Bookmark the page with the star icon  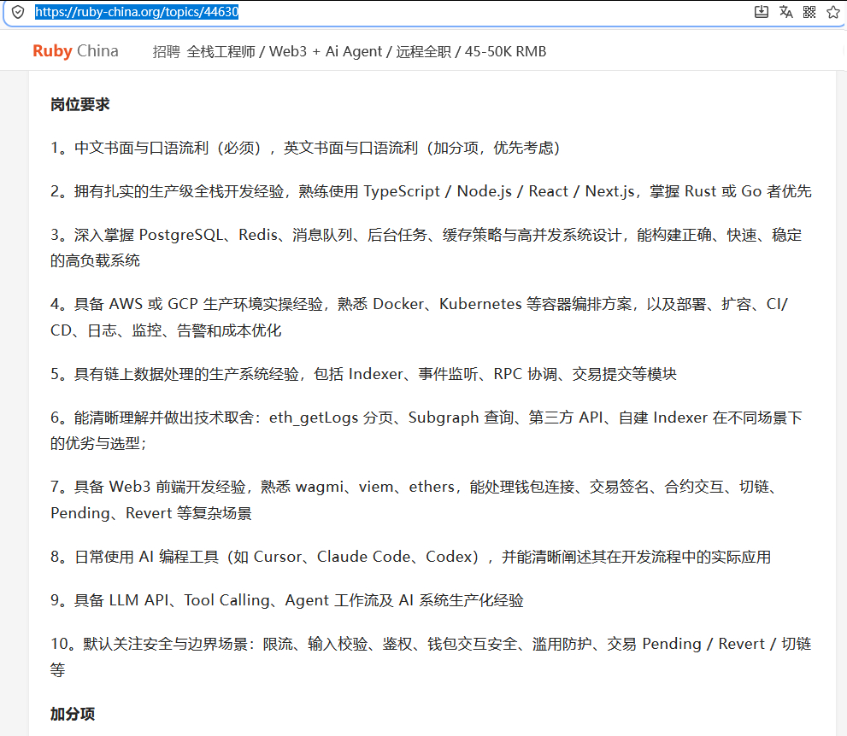tap(833, 12)
